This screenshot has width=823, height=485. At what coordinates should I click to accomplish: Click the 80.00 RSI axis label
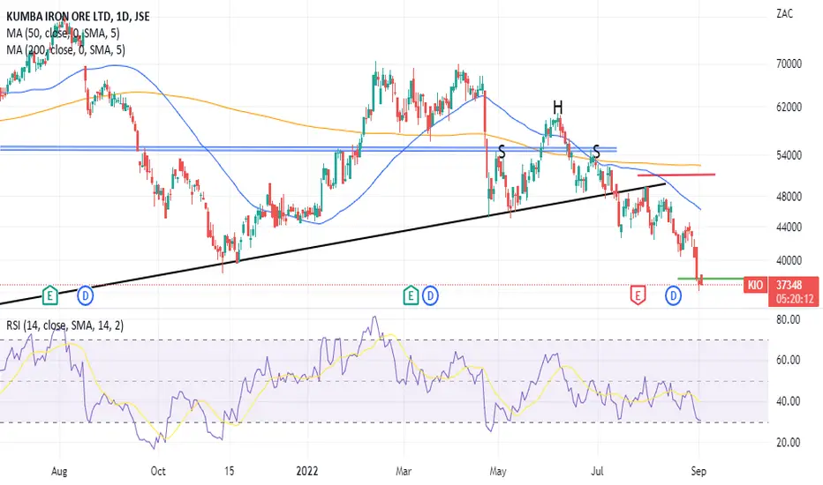[x=788, y=319]
